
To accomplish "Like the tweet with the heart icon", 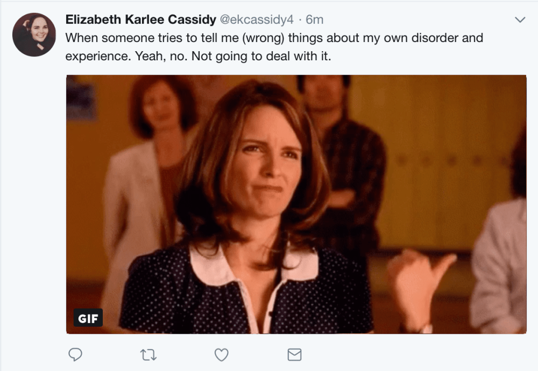I will tap(221, 354).
